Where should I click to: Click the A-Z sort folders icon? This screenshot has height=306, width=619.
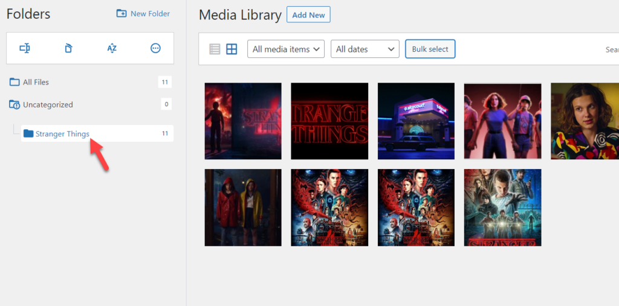[x=112, y=48]
